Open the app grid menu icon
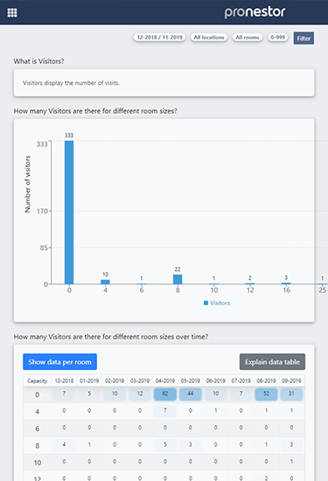Viewport: 328px width, 481px height. point(12,12)
